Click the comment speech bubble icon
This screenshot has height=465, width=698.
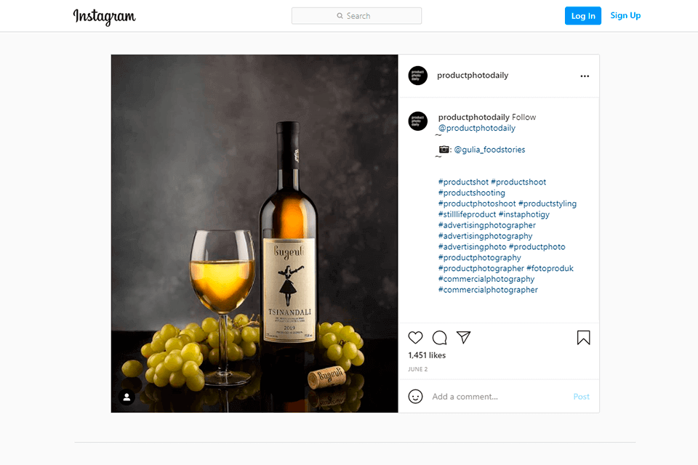(x=440, y=338)
